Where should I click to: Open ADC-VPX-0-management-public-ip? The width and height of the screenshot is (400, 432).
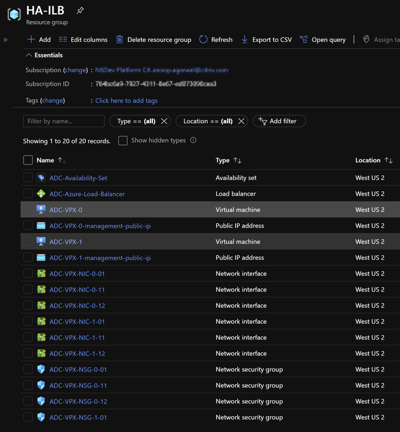click(100, 226)
